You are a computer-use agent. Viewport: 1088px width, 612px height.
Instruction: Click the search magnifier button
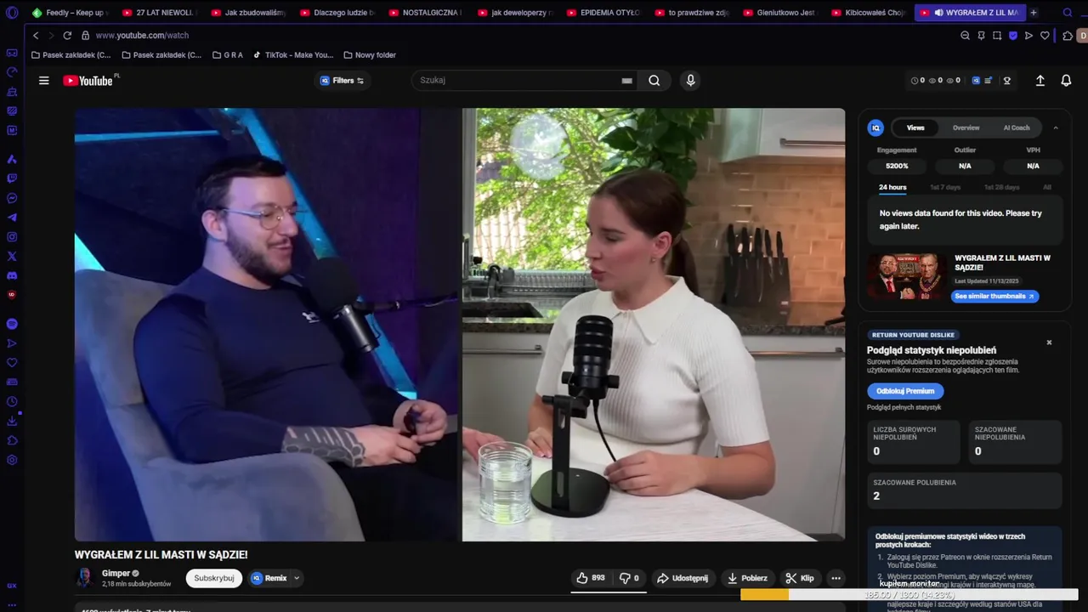tap(654, 81)
